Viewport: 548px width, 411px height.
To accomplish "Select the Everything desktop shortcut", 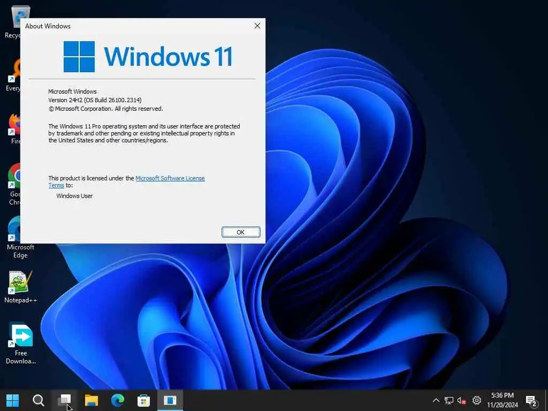I will (13, 75).
